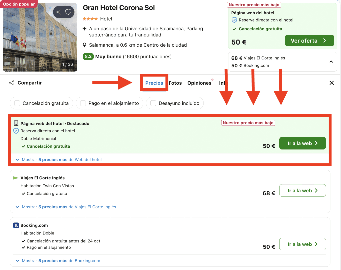Switch to the Fotos tab
341x270 pixels.
(175, 83)
